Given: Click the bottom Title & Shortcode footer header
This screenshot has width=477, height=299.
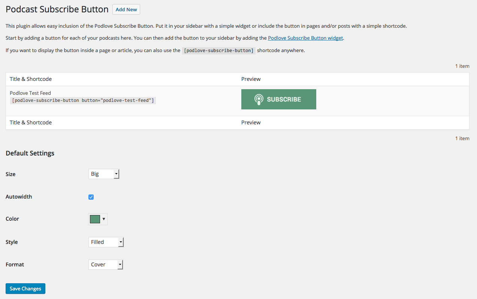Looking at the screenshot, I should (x=31, y=123).
